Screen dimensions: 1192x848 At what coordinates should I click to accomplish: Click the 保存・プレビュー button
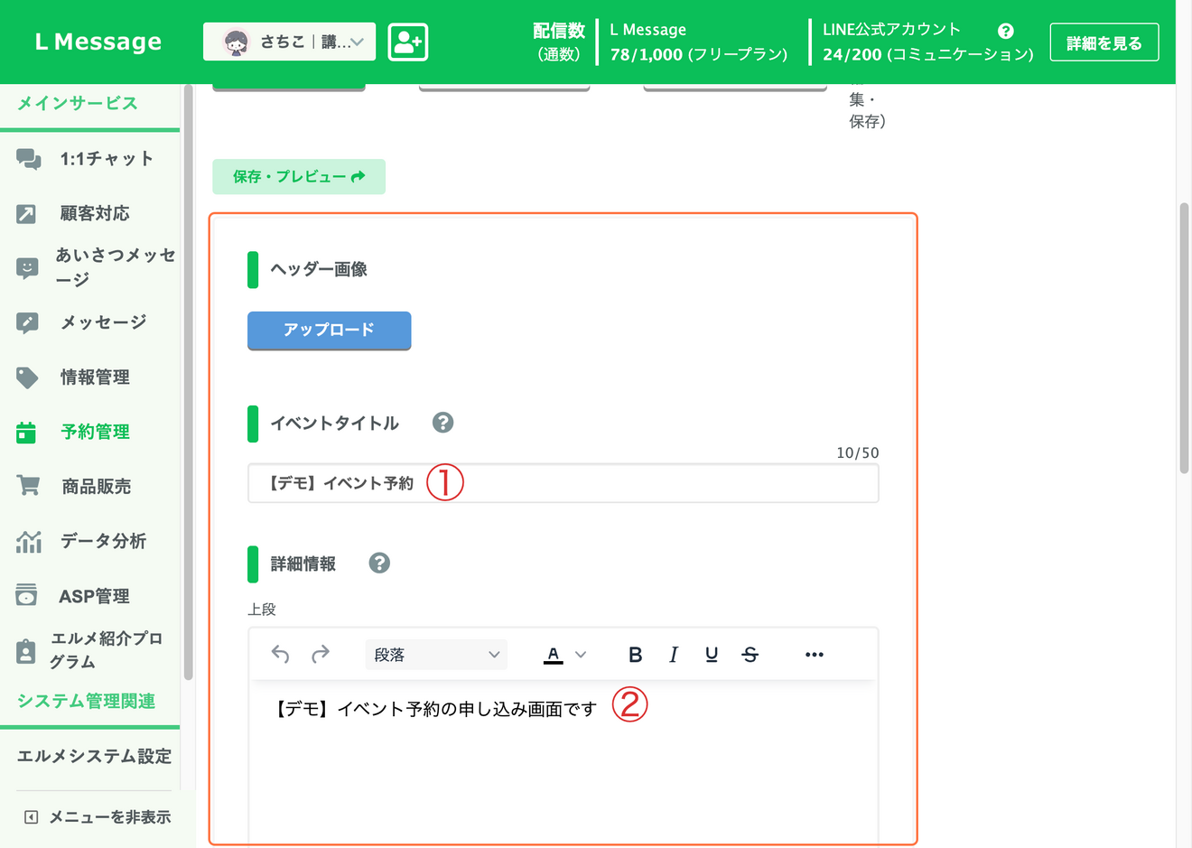[x=299, y=177]
